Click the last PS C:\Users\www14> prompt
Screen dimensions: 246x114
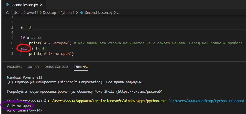[25, 110]
